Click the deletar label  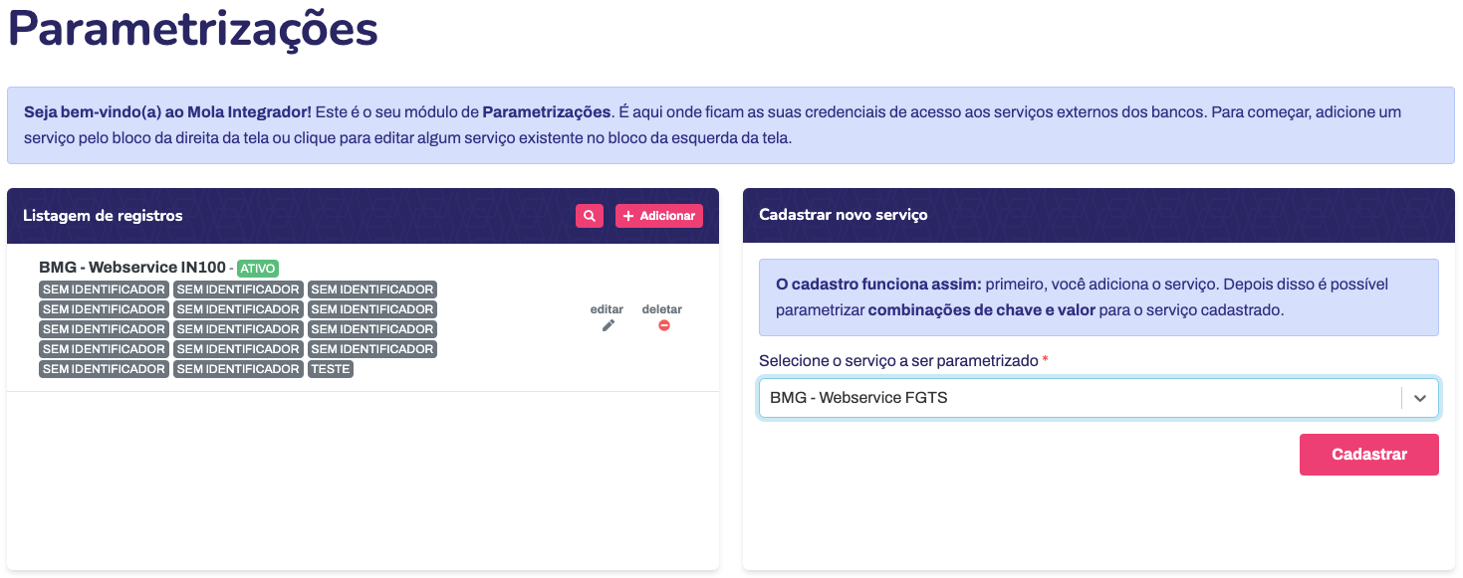pos(662,309)
